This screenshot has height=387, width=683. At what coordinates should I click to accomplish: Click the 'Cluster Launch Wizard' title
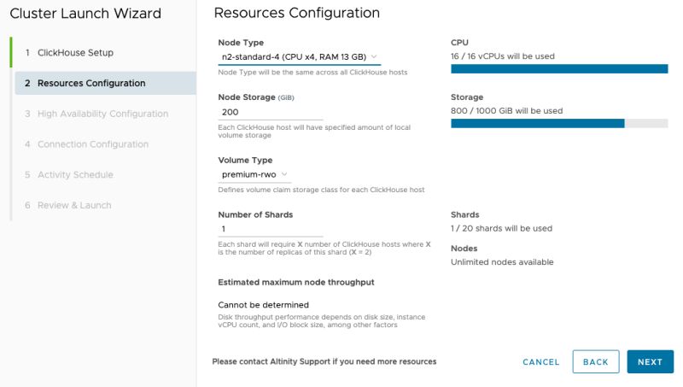[x=85, y=14]
